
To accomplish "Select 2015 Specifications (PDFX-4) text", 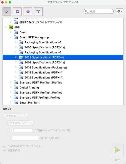I will 44,72.
